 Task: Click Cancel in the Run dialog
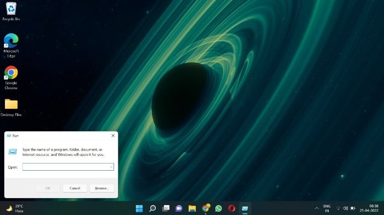point(75,188)
